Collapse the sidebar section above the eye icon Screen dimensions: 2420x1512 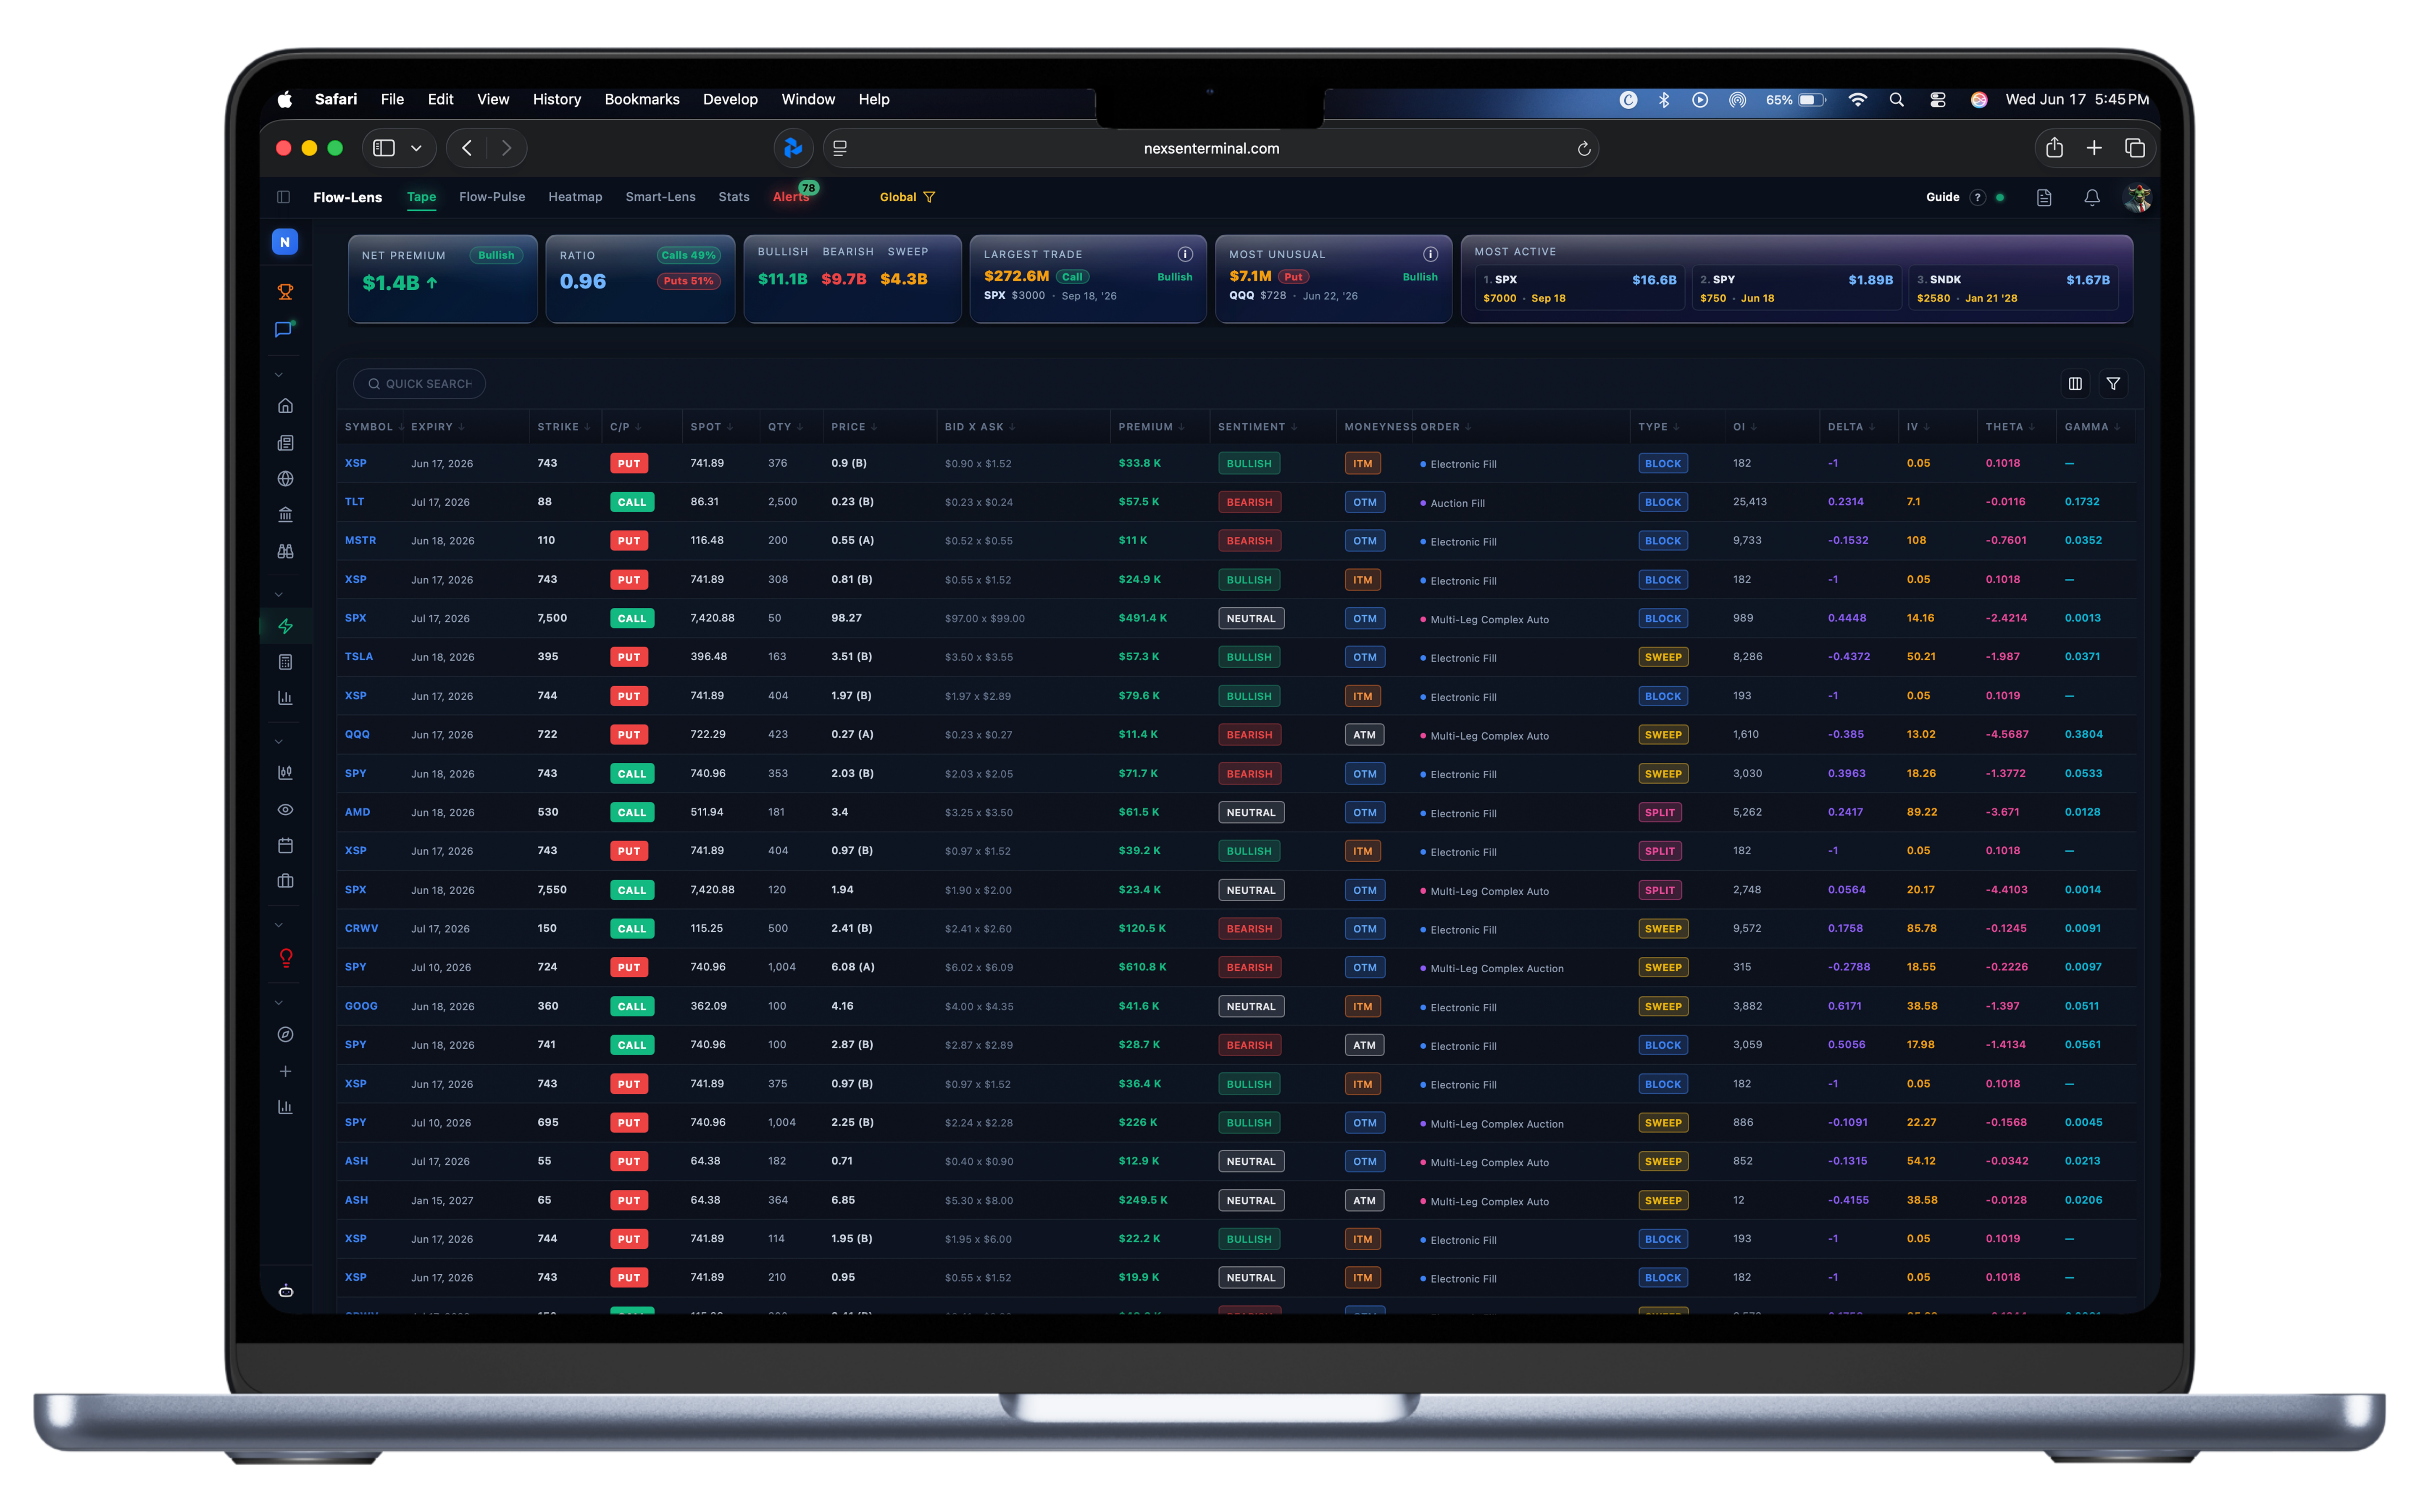coord(279,742)
